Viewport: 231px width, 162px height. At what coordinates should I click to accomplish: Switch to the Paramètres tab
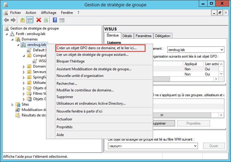pos(143,36)
